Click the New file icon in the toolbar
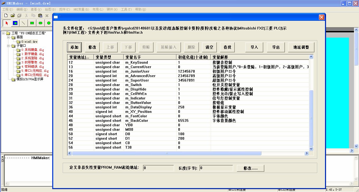The width and height of the screenshot is (359, 192). click(x=6, y=16)
